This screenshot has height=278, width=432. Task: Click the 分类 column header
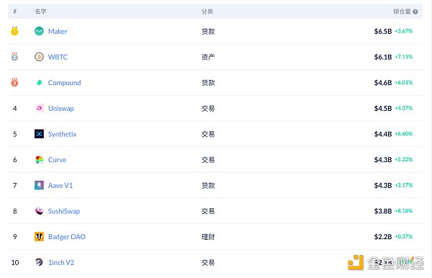pos(207,12)
